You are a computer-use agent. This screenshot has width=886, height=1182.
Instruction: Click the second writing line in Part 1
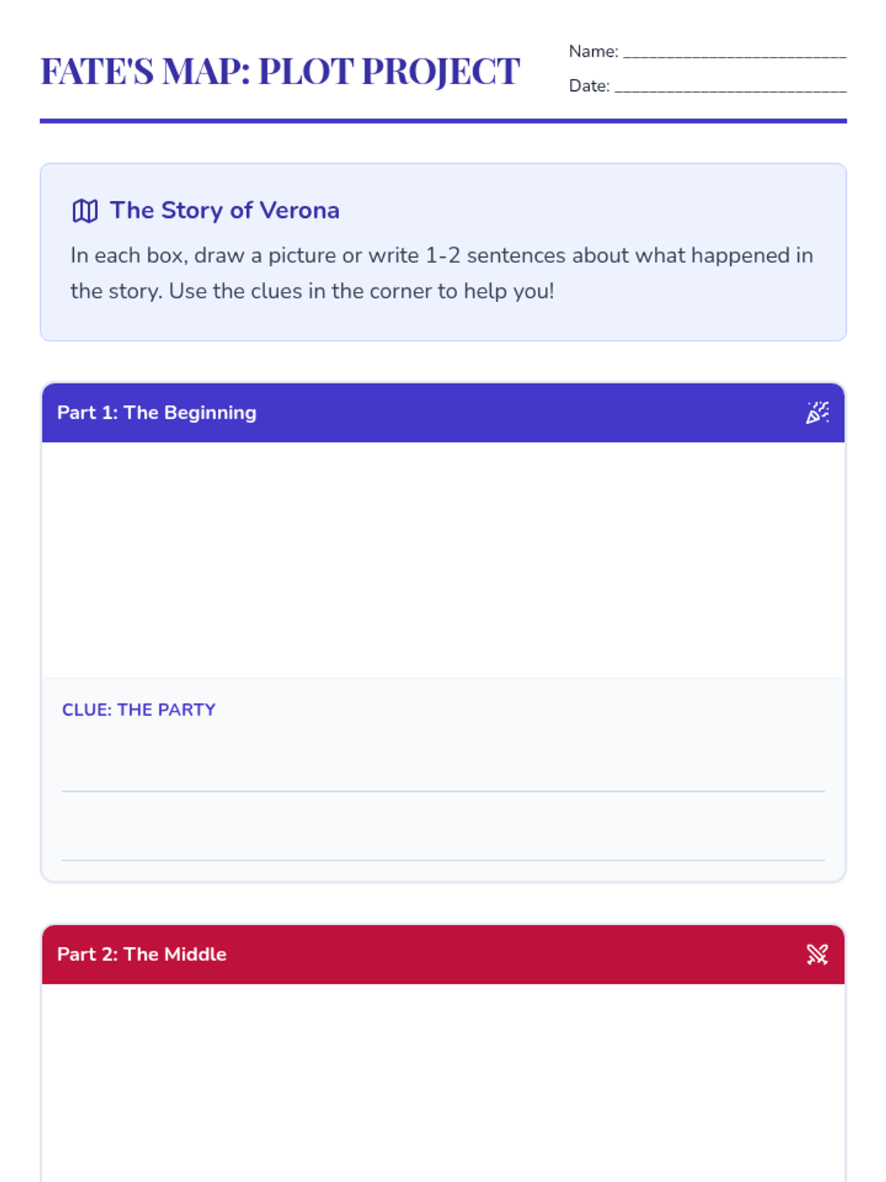443,859
